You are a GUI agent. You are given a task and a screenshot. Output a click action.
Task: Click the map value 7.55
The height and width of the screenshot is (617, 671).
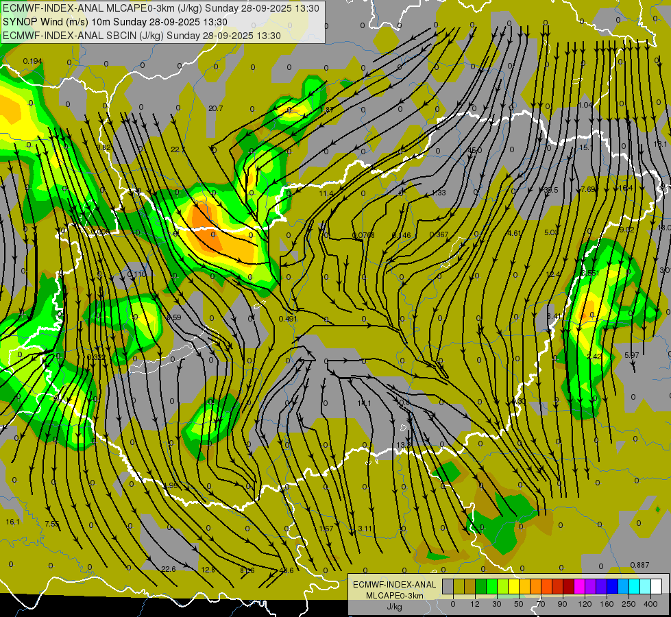pyautogui.click(x=52, y=524)
